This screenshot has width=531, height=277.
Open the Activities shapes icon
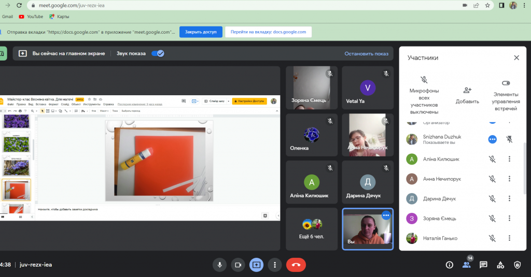click(500, 265)
